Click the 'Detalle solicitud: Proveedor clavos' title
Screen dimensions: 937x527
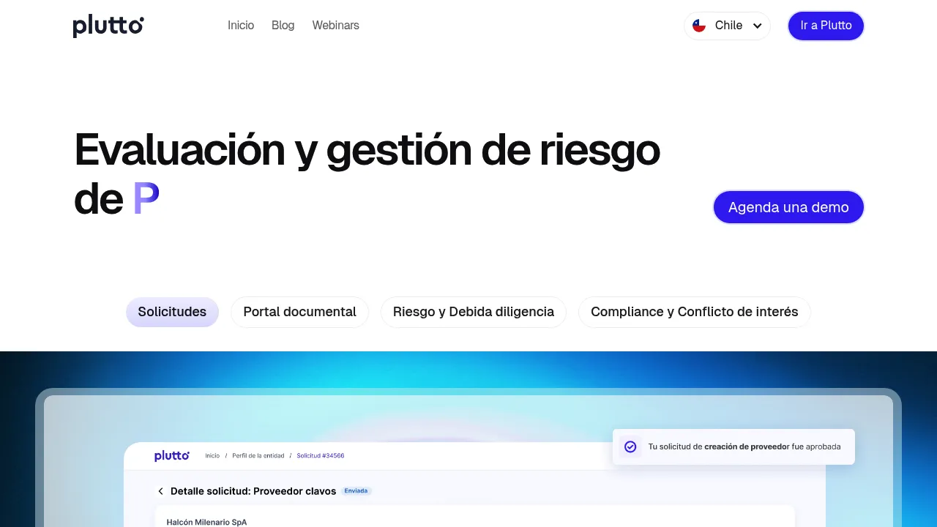(253, 491)
